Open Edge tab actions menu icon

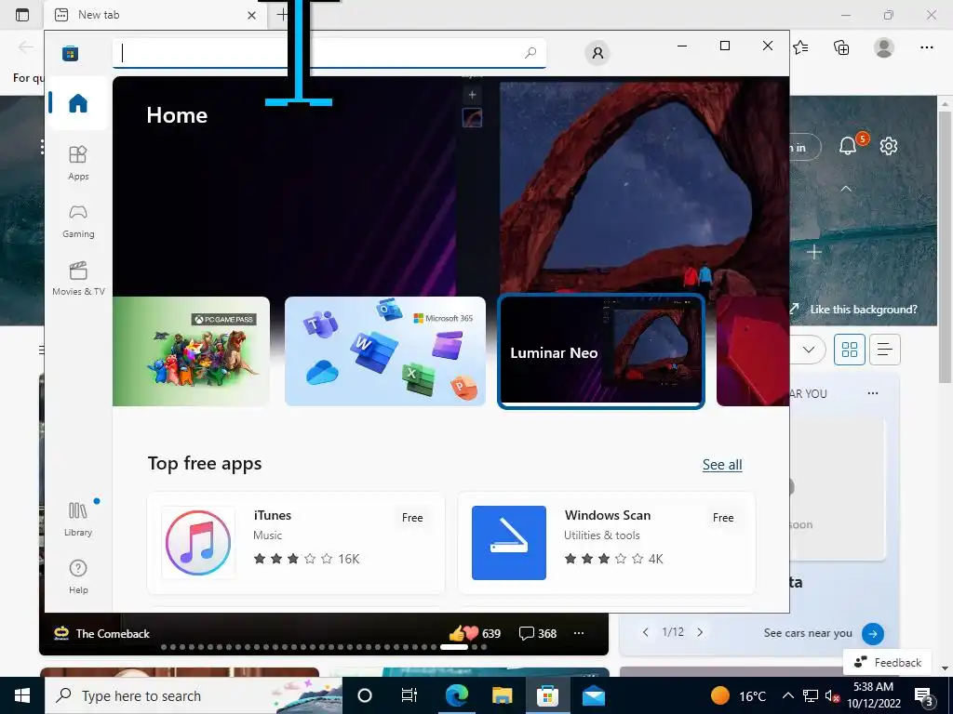tap(22, 15)
